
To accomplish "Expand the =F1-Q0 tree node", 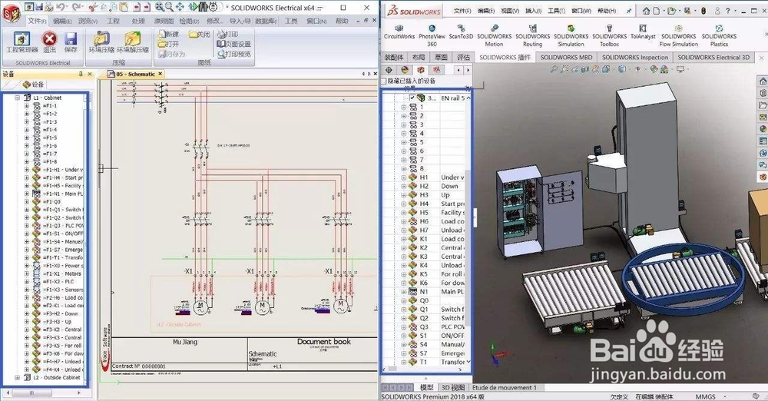I will click(x=26, y=201).
